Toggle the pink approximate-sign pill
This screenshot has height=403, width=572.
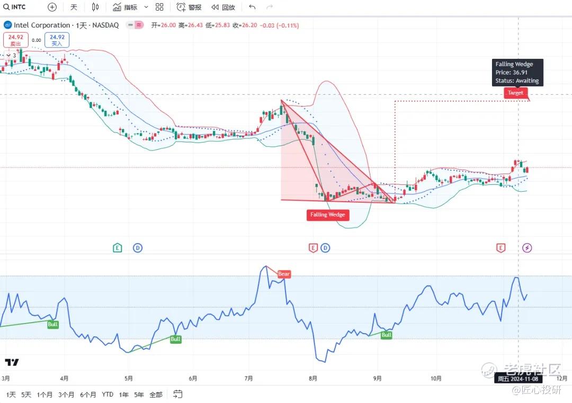139,25
